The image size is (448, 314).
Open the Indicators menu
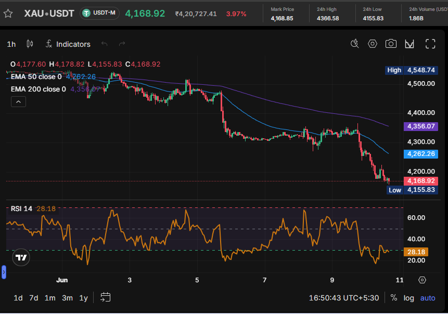coord(68,44)
